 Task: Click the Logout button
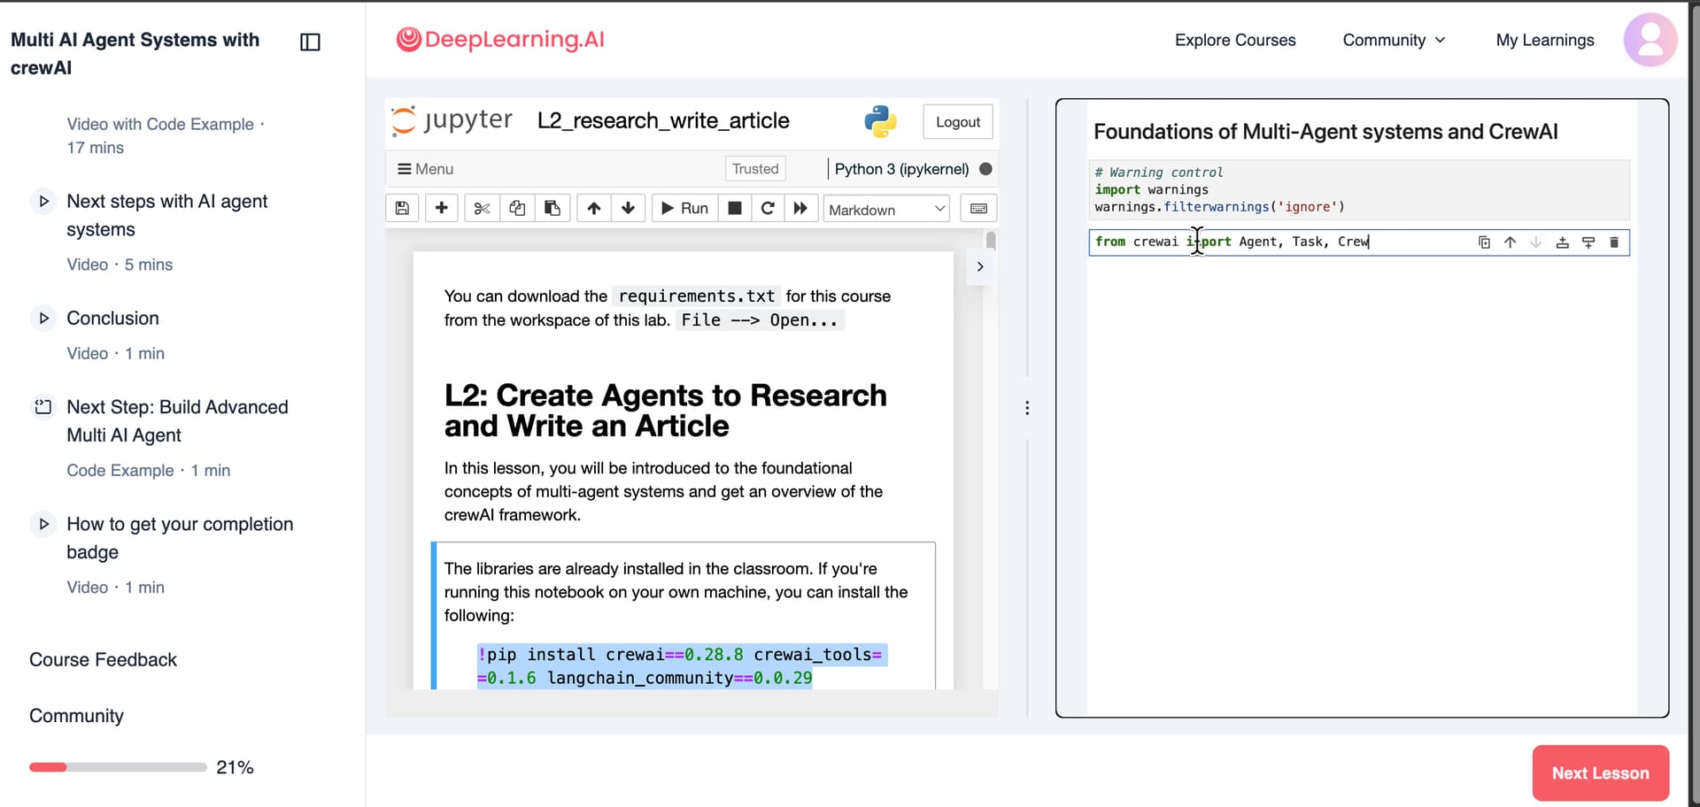pos(958,122)
